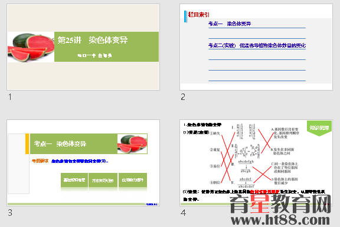Click the 知识梳理 green tag on slide 4
Viewport: 340px width, 227px height.
coord(319,128)
